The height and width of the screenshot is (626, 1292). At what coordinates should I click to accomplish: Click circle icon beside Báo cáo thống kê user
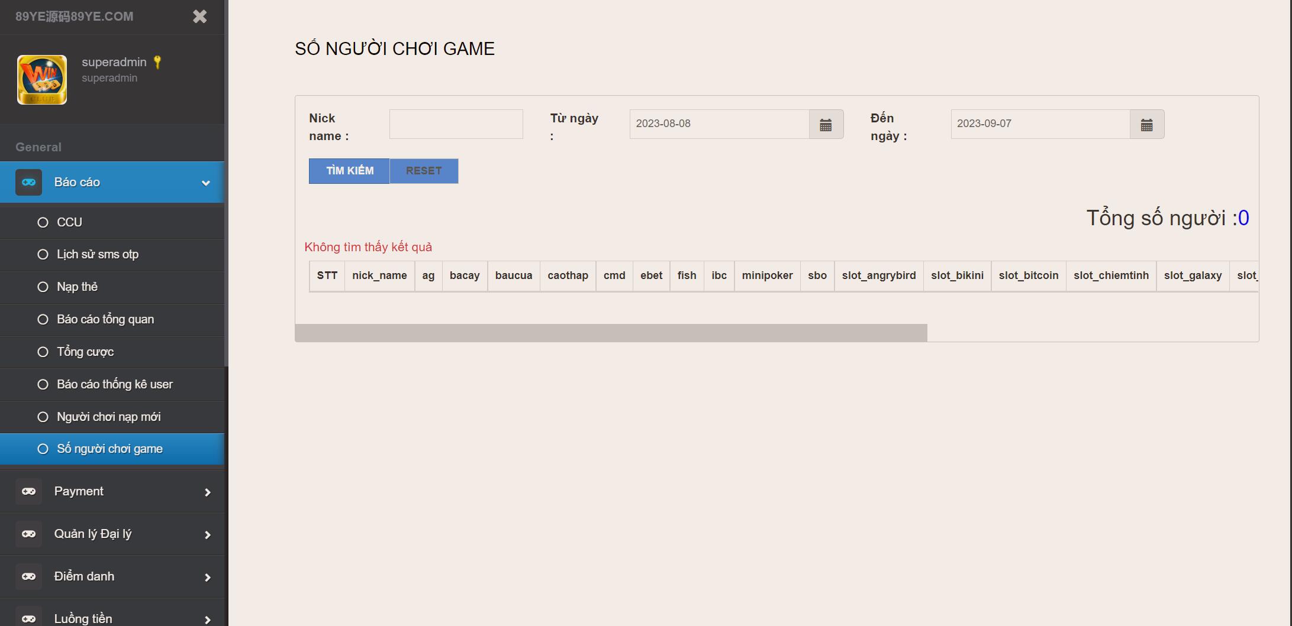pos(43,384)
